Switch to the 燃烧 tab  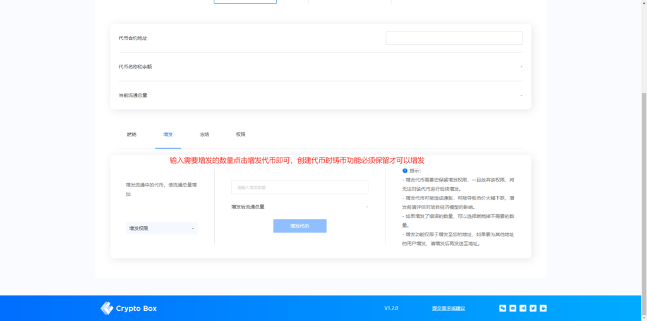coord(131,135)
